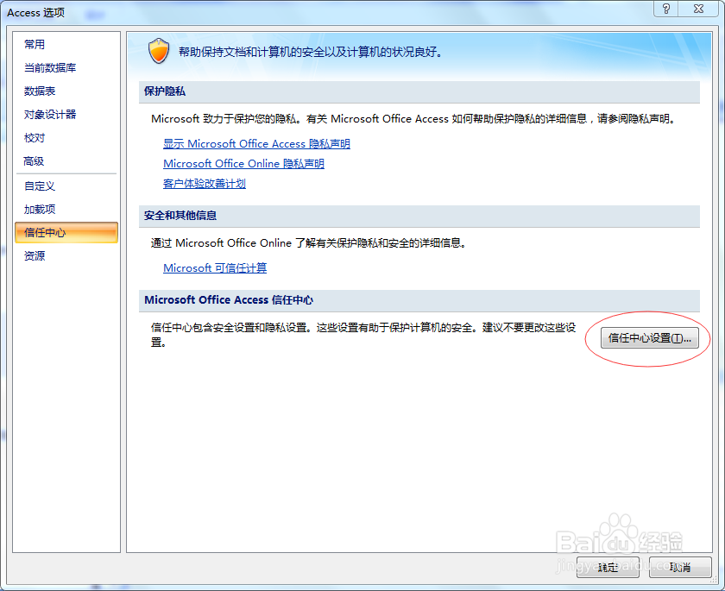725x591 pixels.
Task: Click the 信任中心设置(T)... button
Action: click(650, 338)
